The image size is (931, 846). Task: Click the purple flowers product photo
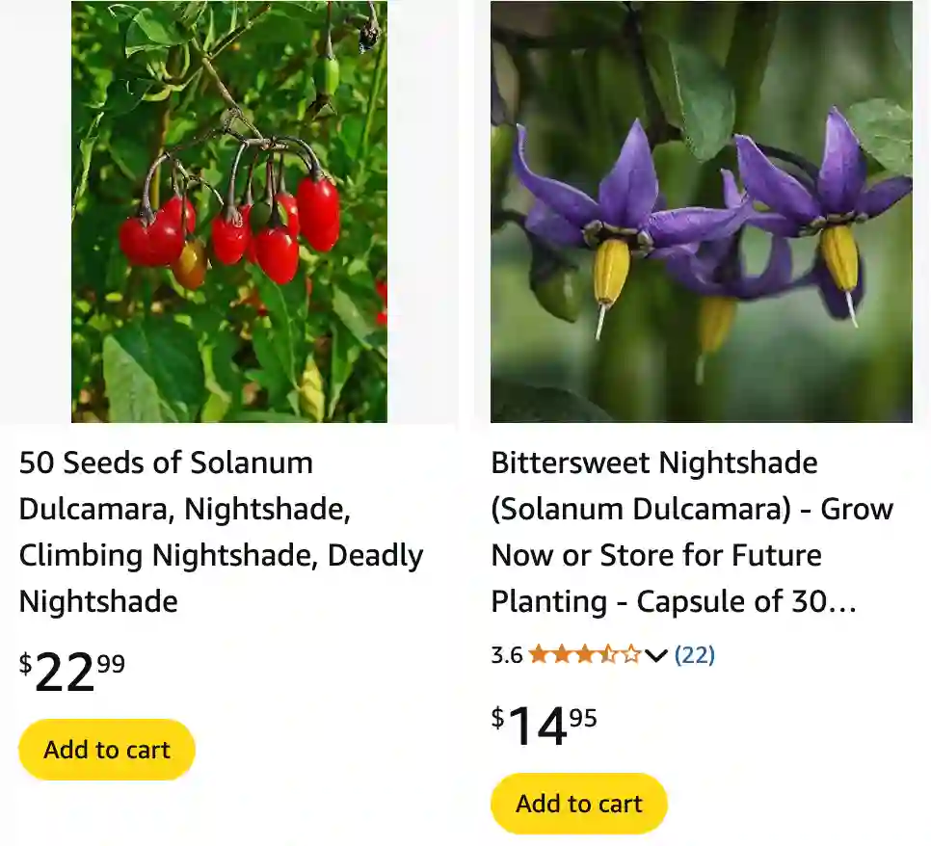tap(701, 211)
